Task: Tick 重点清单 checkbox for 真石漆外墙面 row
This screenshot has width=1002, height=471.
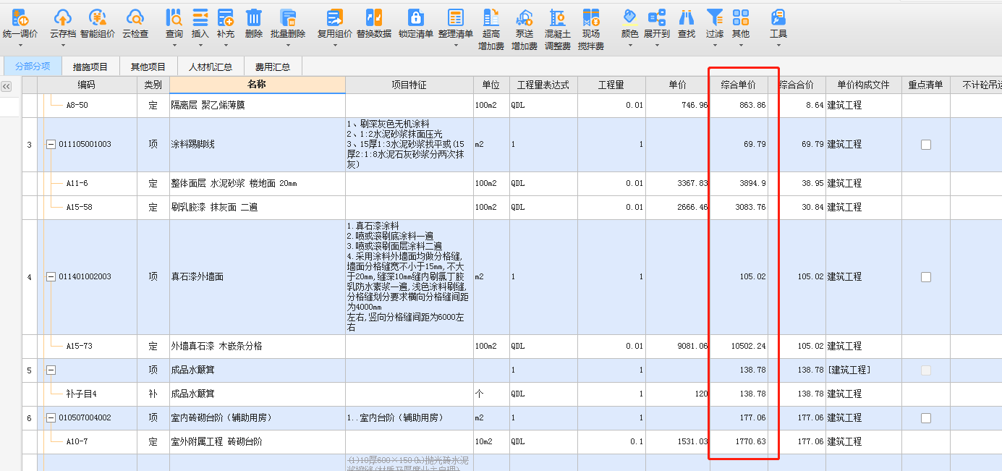Action: tap(925, 277)
